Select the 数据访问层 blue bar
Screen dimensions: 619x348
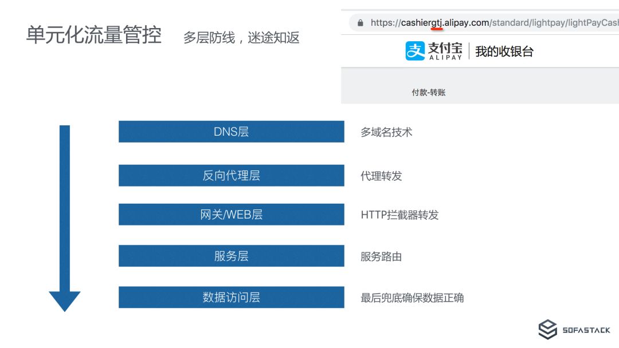point(232,297)
